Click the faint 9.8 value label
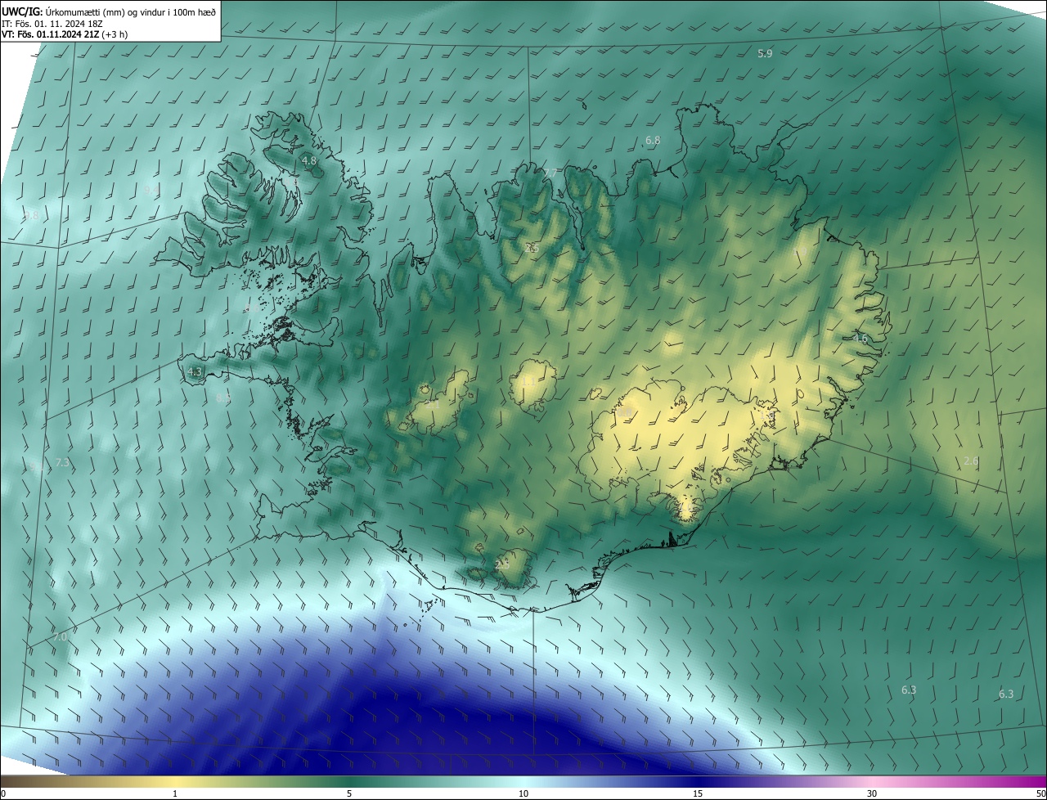 point(31,216)
